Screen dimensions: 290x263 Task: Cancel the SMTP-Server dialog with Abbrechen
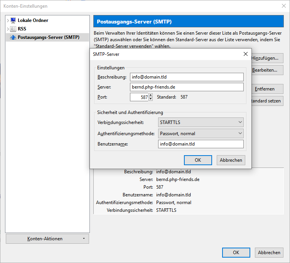click(x=231, y=160)
